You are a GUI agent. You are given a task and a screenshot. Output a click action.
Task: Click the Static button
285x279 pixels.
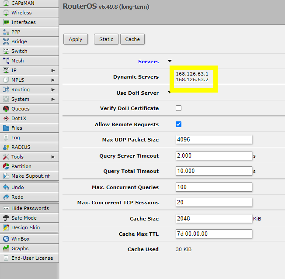[x=106, y=39]
